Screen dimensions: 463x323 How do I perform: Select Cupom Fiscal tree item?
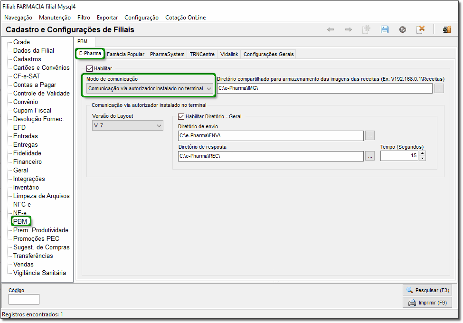pyautogui.click(x=32, y=110)
